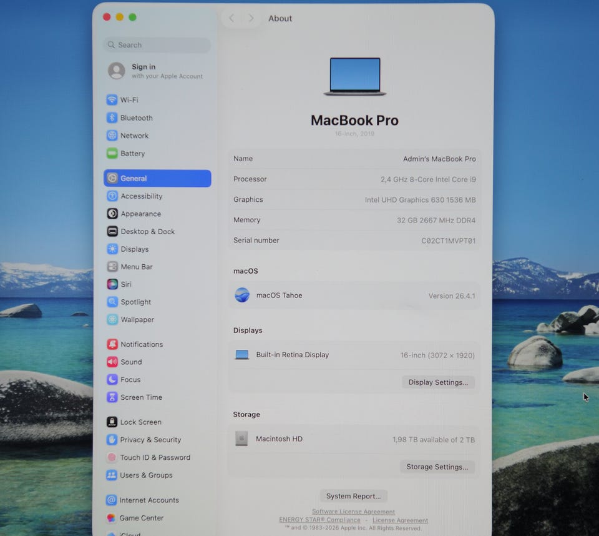This screenshot has width=599, height=536.
Task: Click the Macintosh HD drive icon
Action: pyautogui.click(x=241, y=439)
